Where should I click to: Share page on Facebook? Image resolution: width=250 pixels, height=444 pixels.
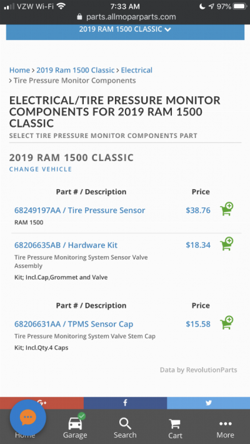coord(125,403)
